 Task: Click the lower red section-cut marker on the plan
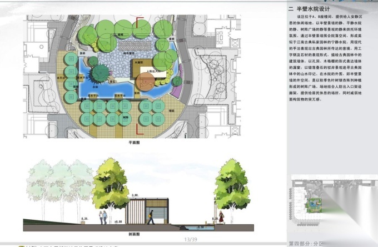coord(140,129)
